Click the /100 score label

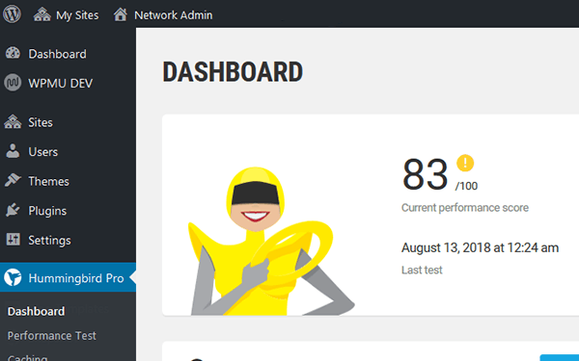point(466,186)
